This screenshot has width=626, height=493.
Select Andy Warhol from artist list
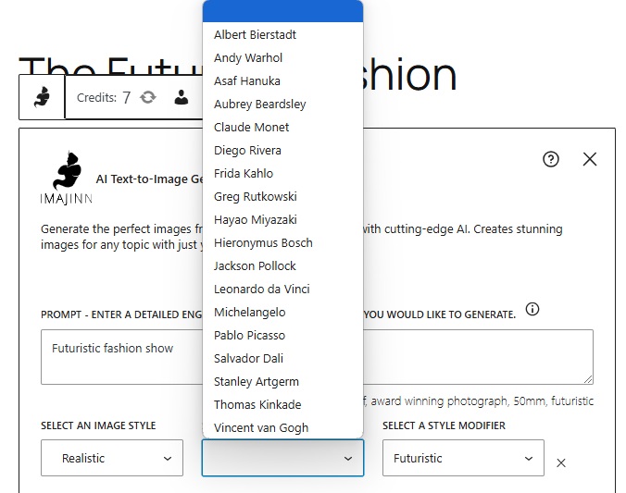pyautogui.click(x=248, y=57)
